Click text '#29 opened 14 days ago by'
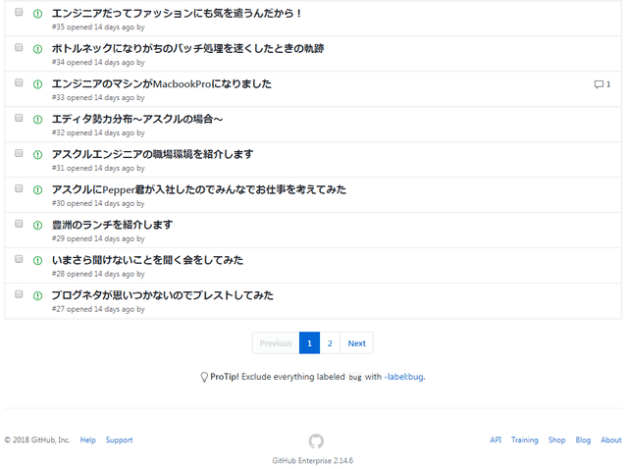 point(98,238)
